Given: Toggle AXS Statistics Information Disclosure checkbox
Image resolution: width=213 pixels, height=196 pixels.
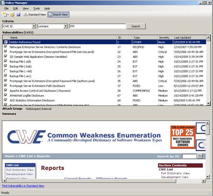Looking at the screenshot, I should click(6, 100).
